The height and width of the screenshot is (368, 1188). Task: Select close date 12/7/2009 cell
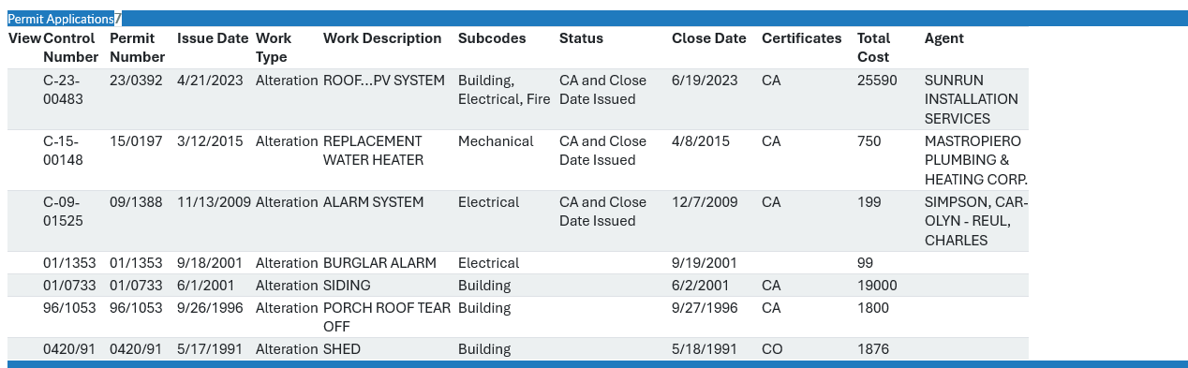[x=705, y=202]
